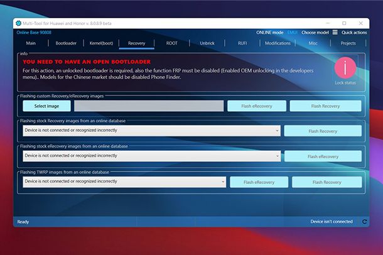Viewport: 383px width, 255px height.
Task: Click the pink Lock status indicator
Action: click(x=345, y=68)
